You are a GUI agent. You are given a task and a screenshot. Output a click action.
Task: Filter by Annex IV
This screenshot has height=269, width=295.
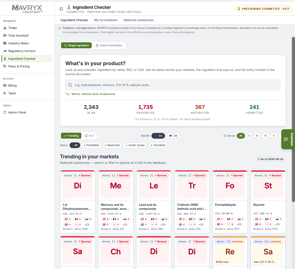(x=265, y=136)
